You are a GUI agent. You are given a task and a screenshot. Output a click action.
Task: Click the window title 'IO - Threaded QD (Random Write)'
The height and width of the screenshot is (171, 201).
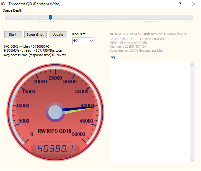pyautogui.click(x=31, y=4)
